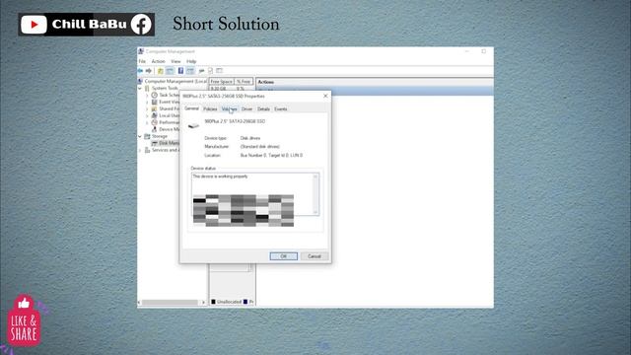Click the console tree horizontal scrollbar thumb
The width and height of the screenshot is (631, 355).
pyautogui.click(x=170, y=303)
